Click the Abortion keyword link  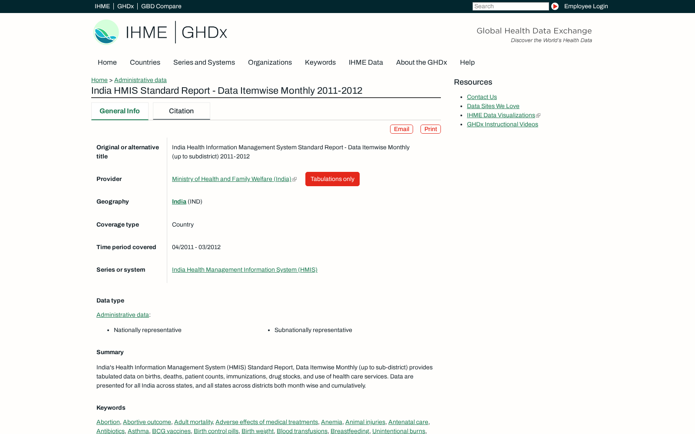tap(108, 422)
